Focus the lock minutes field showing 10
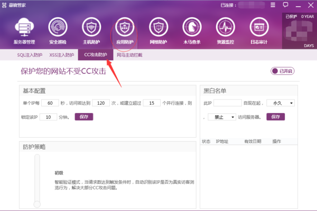 (x=48, y=117)
